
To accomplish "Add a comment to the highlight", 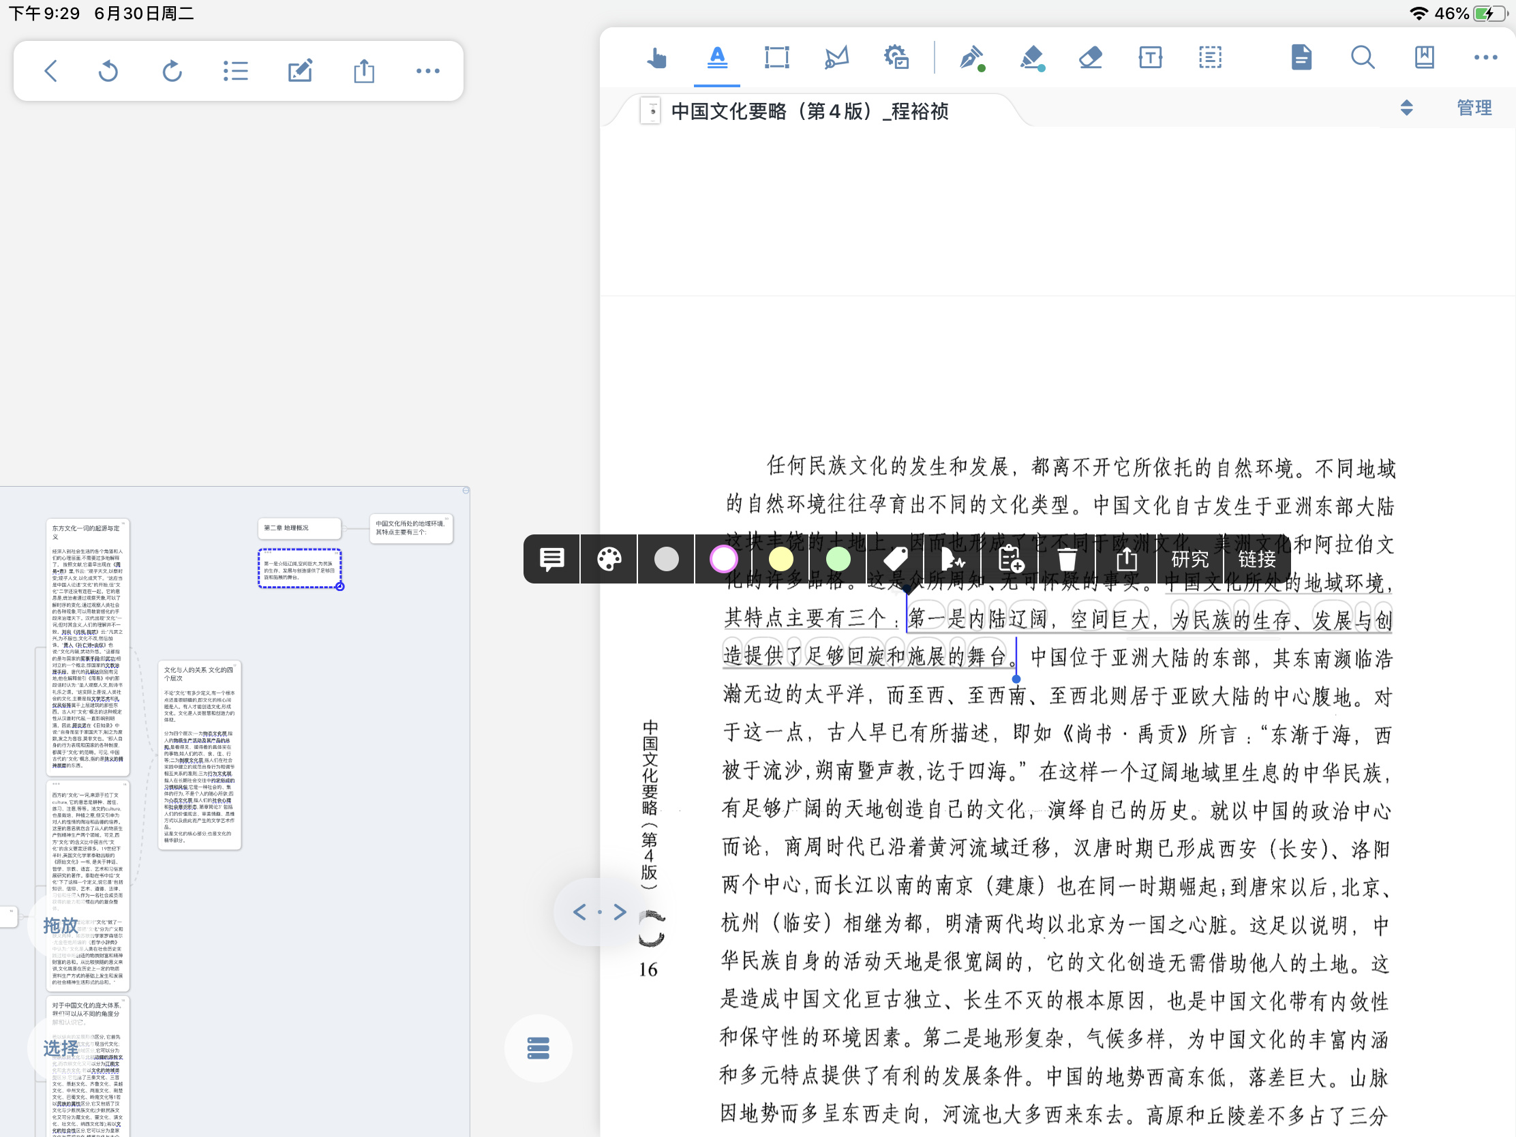I will [551, 559].
